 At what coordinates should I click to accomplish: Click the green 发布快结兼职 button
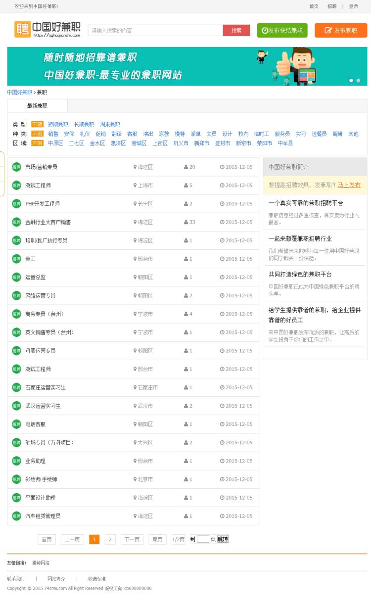pyautogui.click(x=282, y=31)
